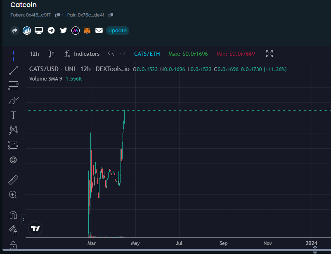Undo the last chart action
Viewport: 331px width, 254px height.
click(111, 54)
